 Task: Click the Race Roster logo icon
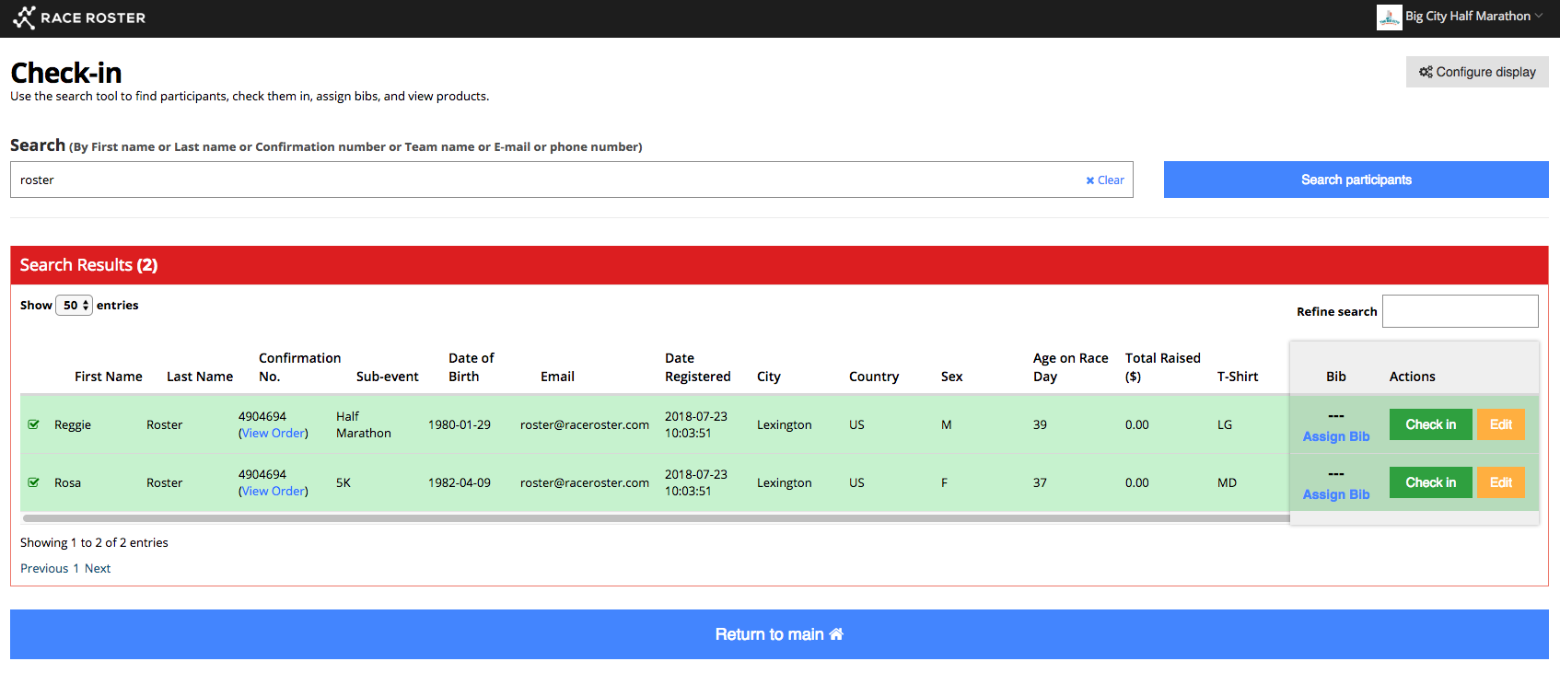(24, 17)
